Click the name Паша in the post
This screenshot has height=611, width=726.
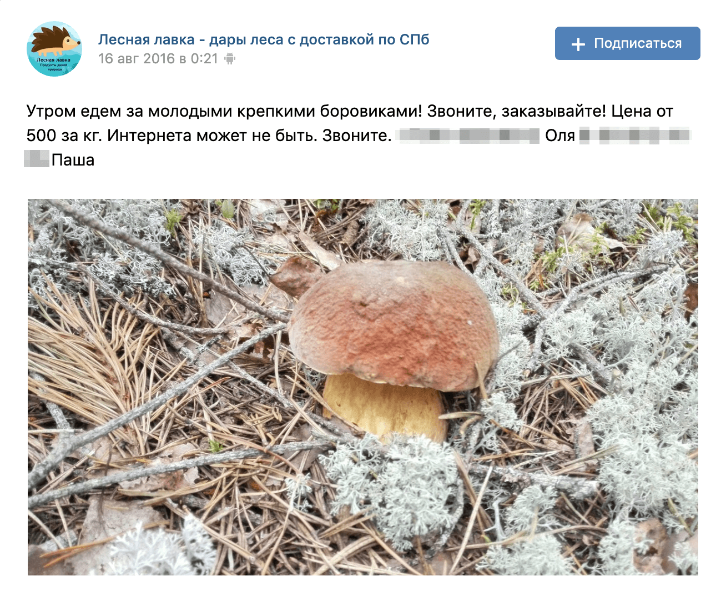(x=73, y=160)
